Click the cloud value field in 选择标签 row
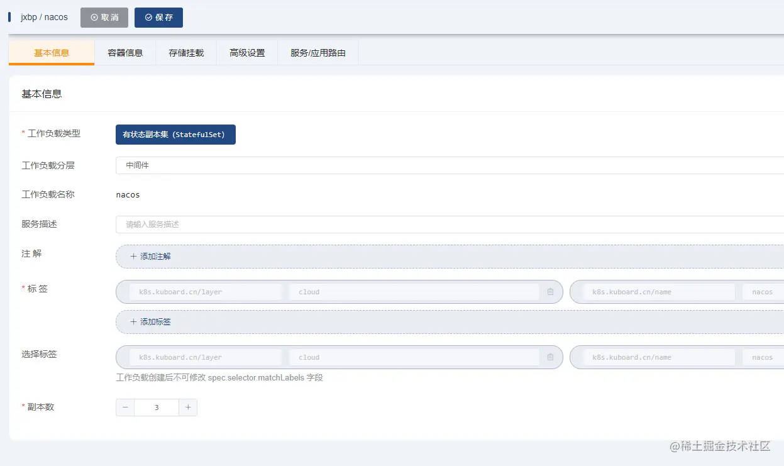Screen dimensions: 784x466 pos(414,357)
